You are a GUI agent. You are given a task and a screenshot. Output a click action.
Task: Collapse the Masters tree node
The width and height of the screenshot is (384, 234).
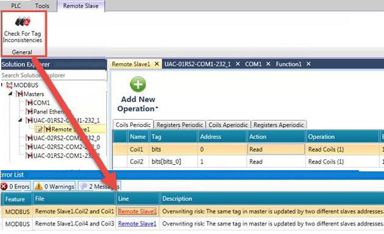point(10,94)
